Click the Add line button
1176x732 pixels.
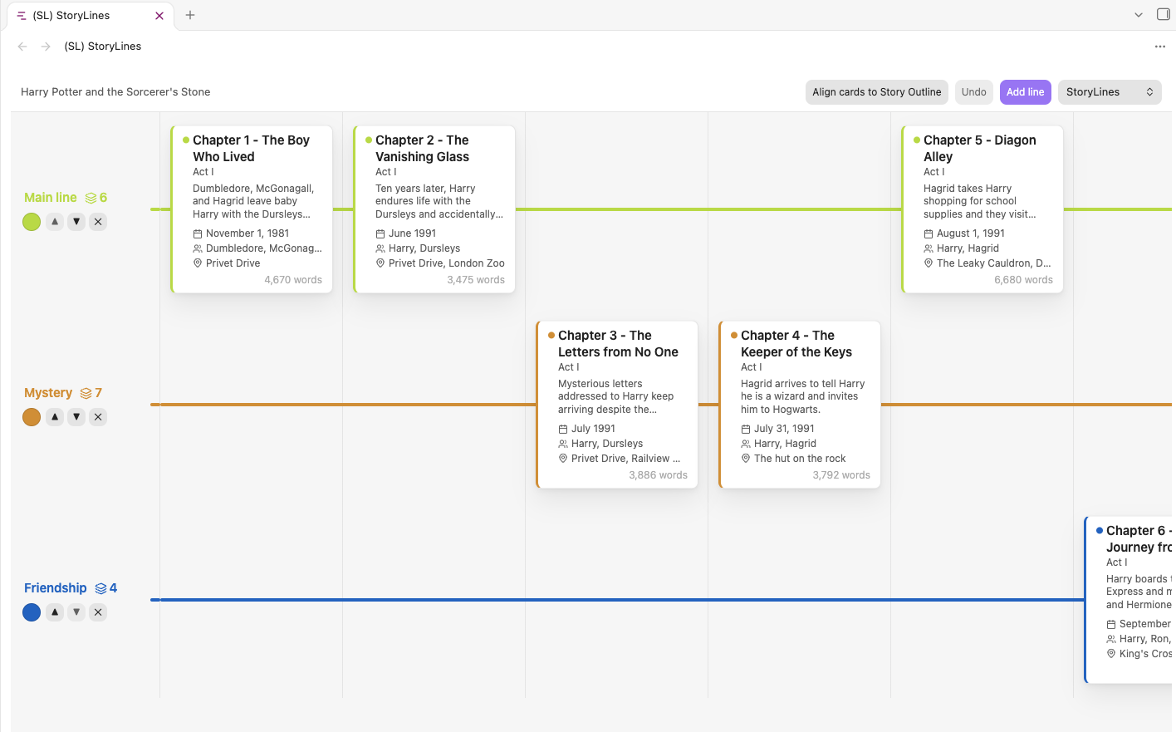click(x=1025, y=92)
